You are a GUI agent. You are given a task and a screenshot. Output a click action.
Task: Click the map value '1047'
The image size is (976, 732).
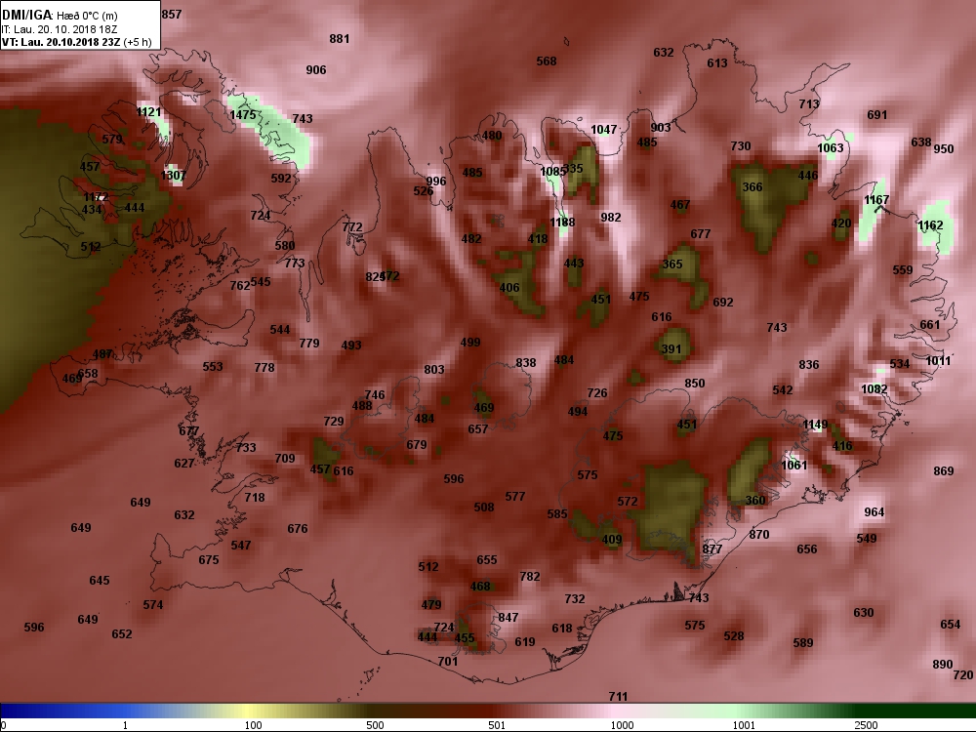pos(604,130)
